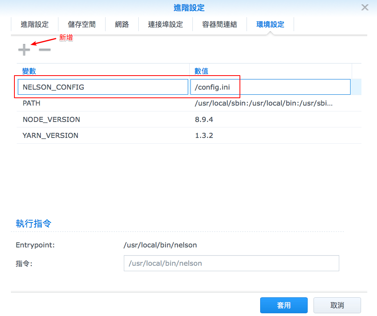
Task: Click the PATH value /usr/local/sbin cell
Action: click(x=264, y=103)
